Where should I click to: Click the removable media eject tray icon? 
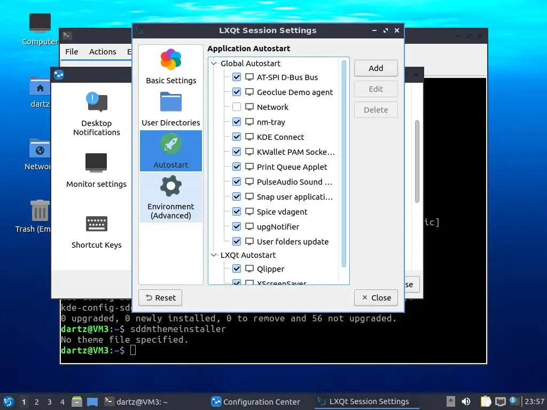tap(451, 401)
